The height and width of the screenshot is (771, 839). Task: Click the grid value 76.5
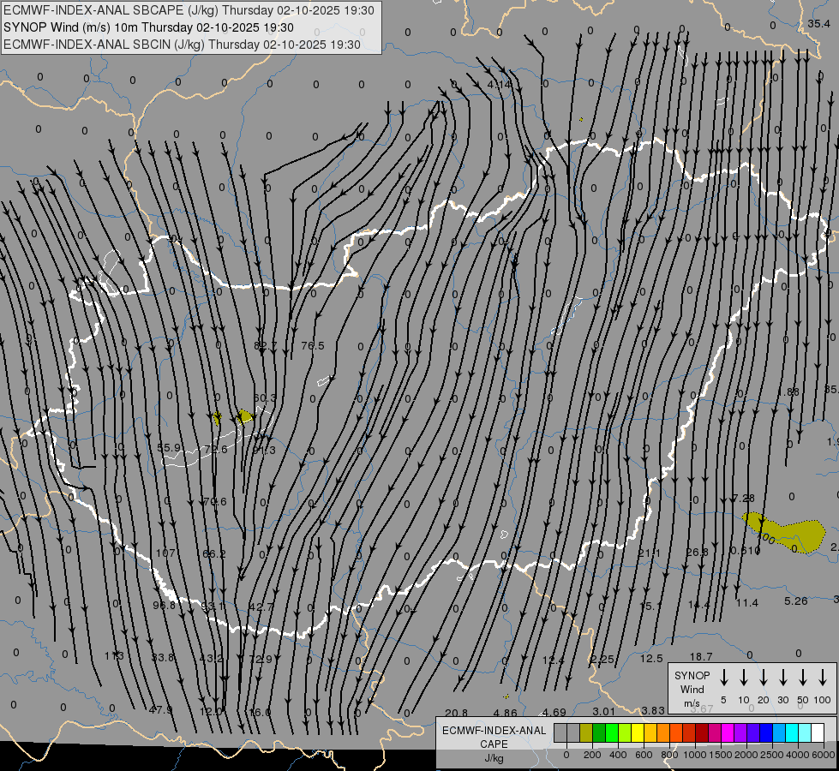[x=313, y=345]
